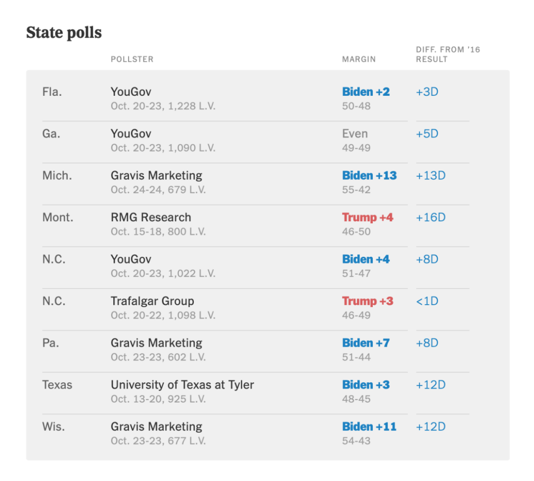Click the State polls heading
534x481 pixels.
[64, 33]
